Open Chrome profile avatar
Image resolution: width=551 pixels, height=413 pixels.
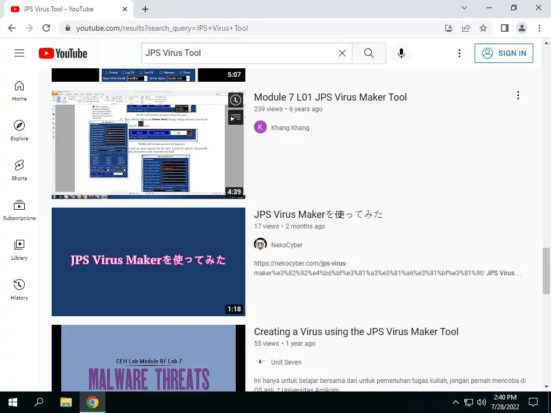(522, 28)
